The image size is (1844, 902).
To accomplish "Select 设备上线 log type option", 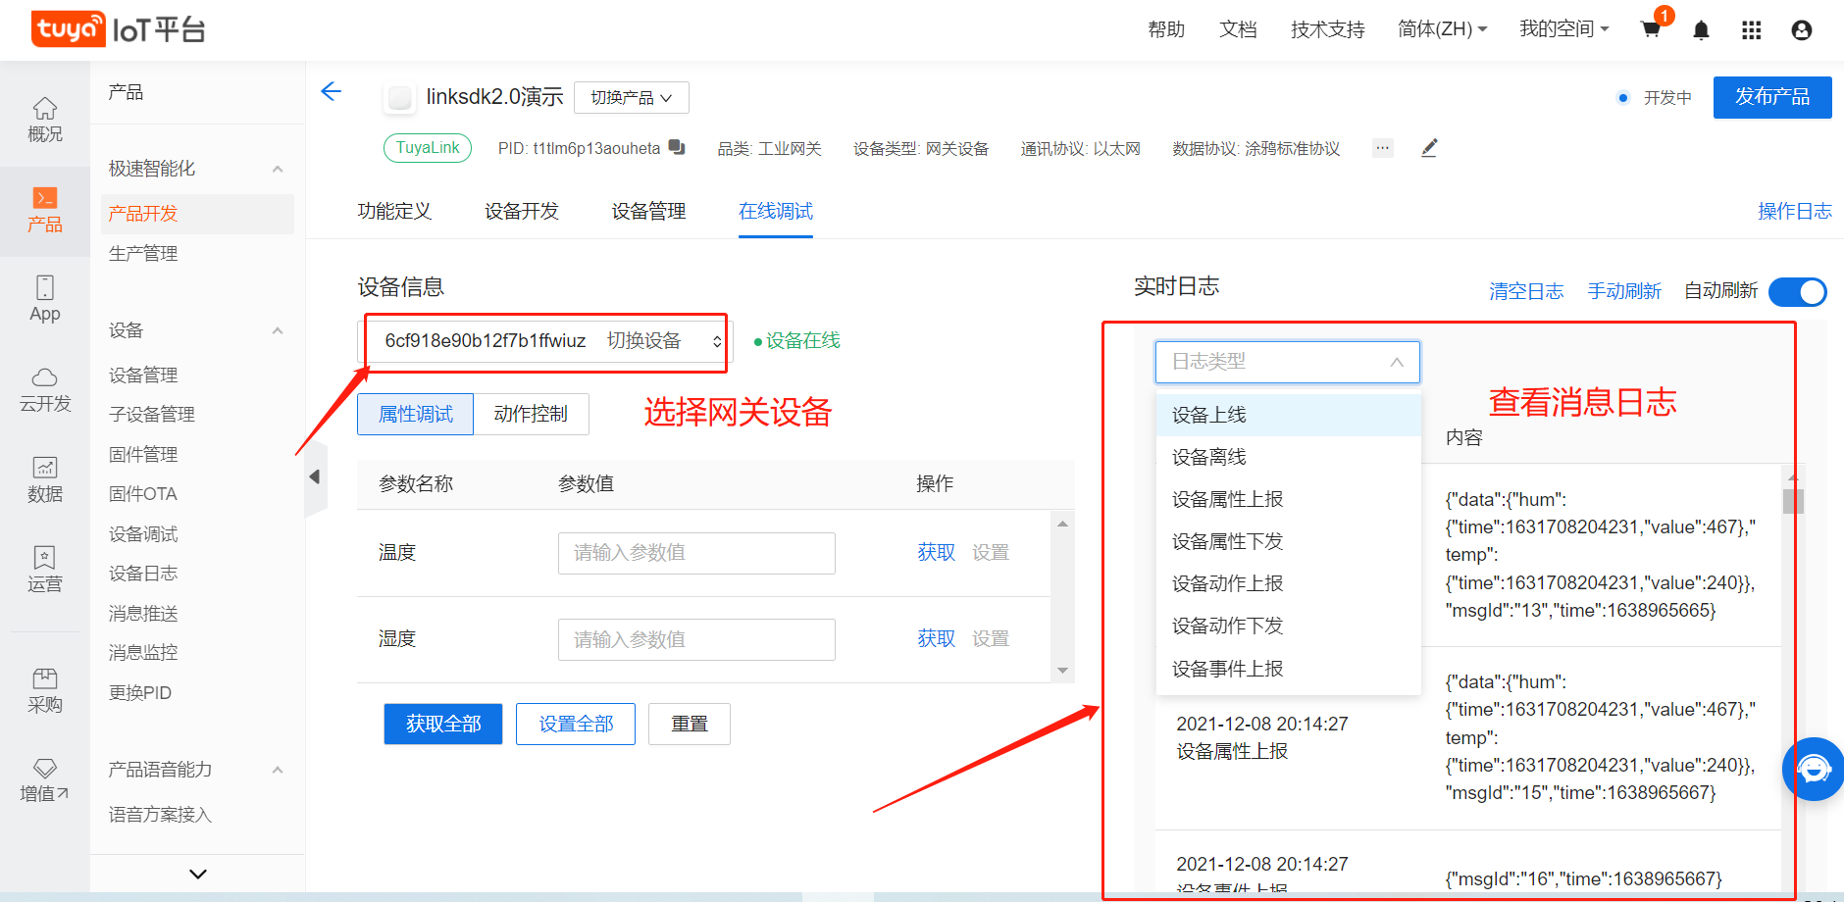I will coord(1289,415).
